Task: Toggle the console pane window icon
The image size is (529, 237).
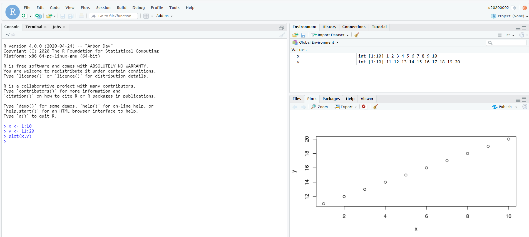Action: point(281,28)
